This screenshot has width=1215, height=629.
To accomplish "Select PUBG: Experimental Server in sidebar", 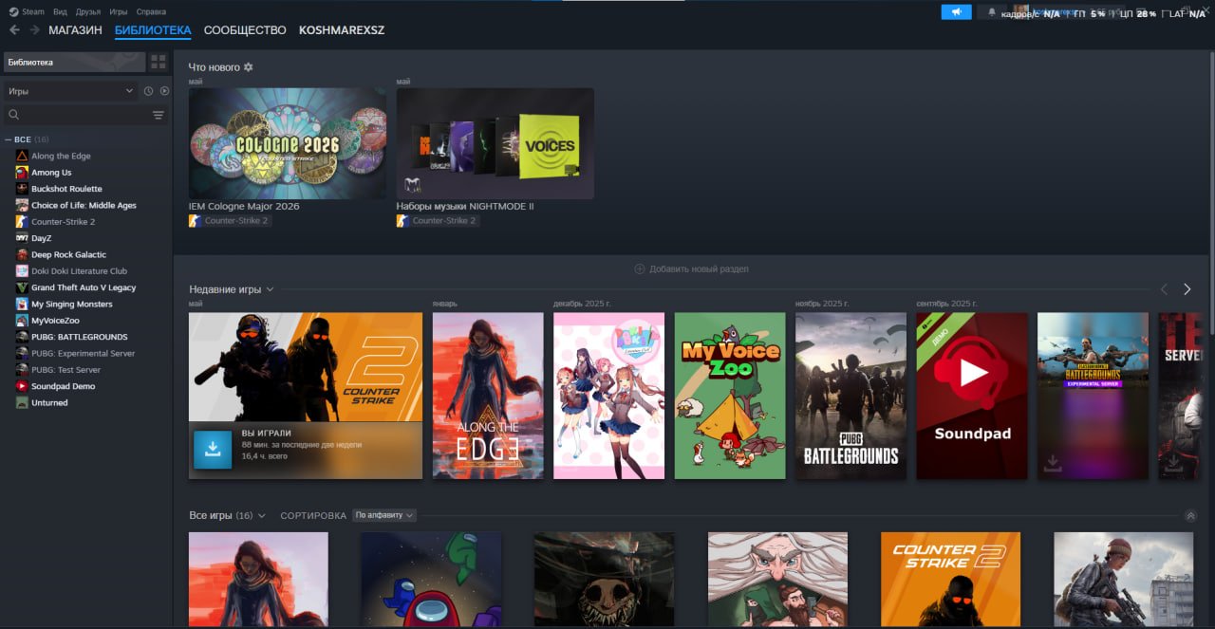I will pos(83,353).
